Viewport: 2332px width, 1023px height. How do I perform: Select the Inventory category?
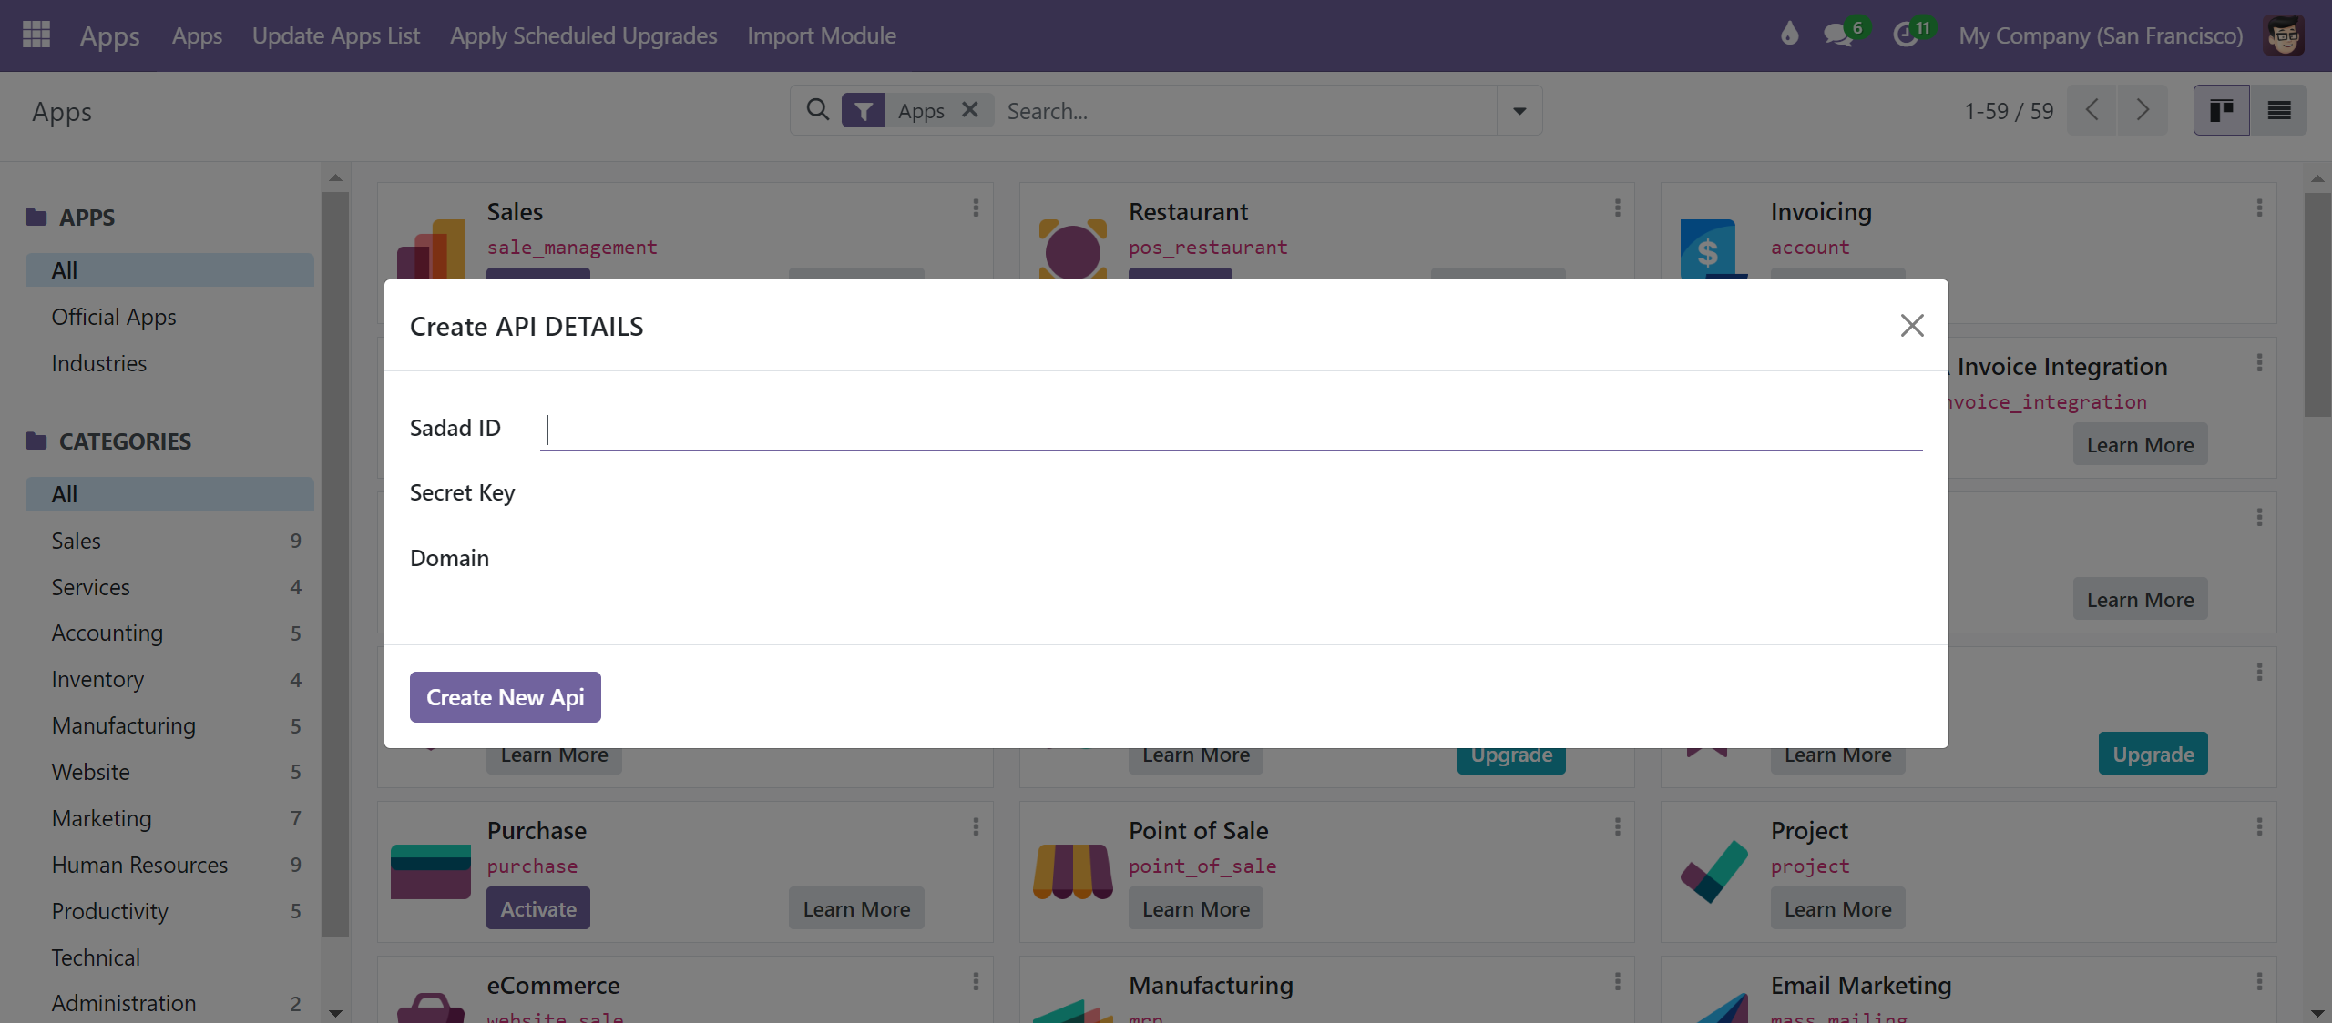coord(169,679)
